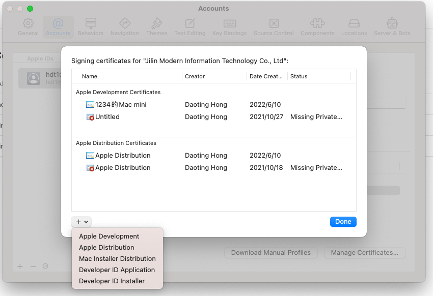Open Navigation preferences icon
Image resolution: width=433 pixels, height=296 pixels.
point(124,23)
